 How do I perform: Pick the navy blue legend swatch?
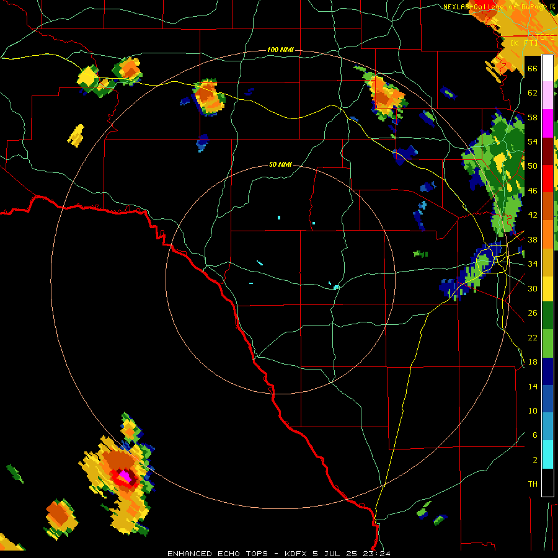point(547,371)
